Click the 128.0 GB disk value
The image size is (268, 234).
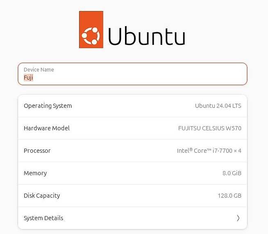click(x=229, y=196)
